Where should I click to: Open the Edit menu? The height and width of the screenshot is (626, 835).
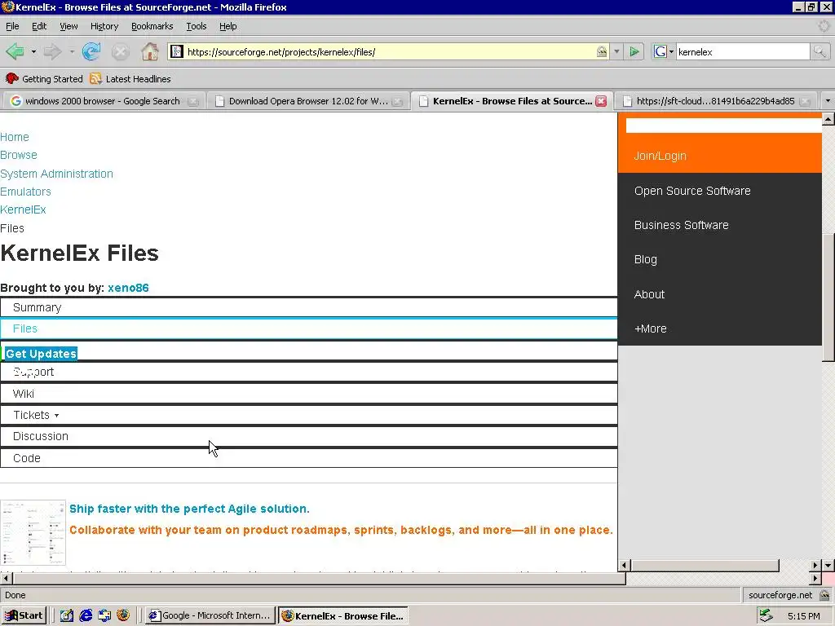pyautogui.click(x=39, y=26)
